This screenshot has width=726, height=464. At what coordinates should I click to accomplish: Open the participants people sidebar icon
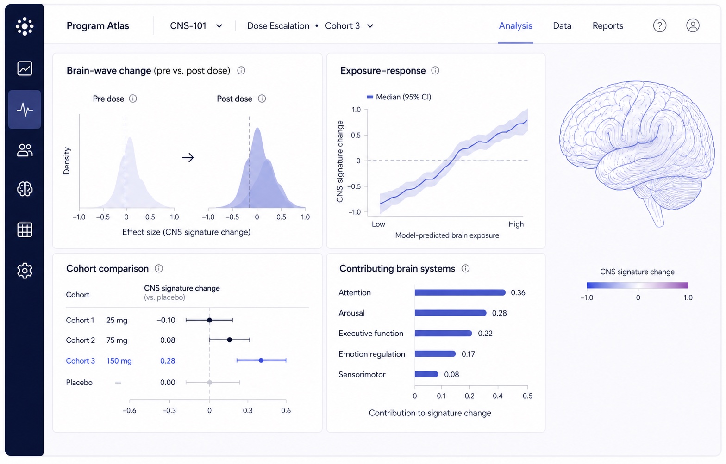pos(25,150)
